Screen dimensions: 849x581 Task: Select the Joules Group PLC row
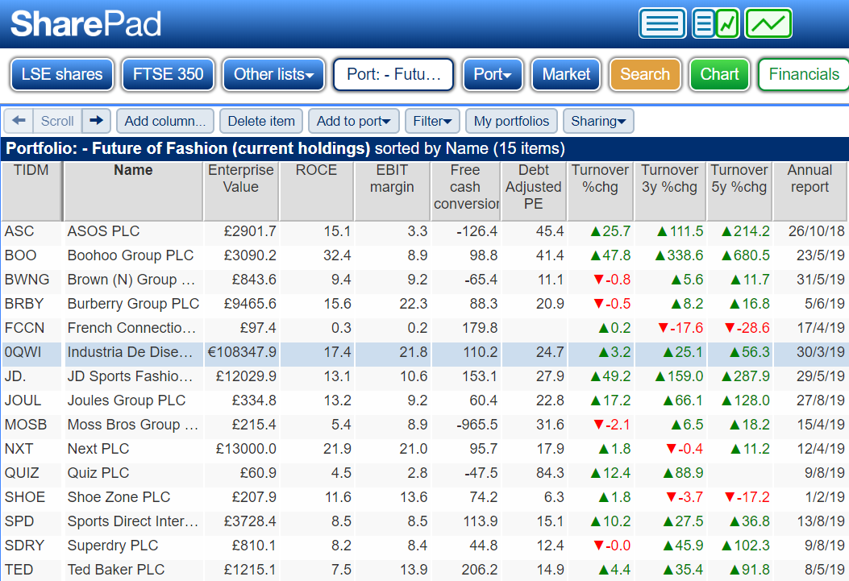click(x=424, y=400)
